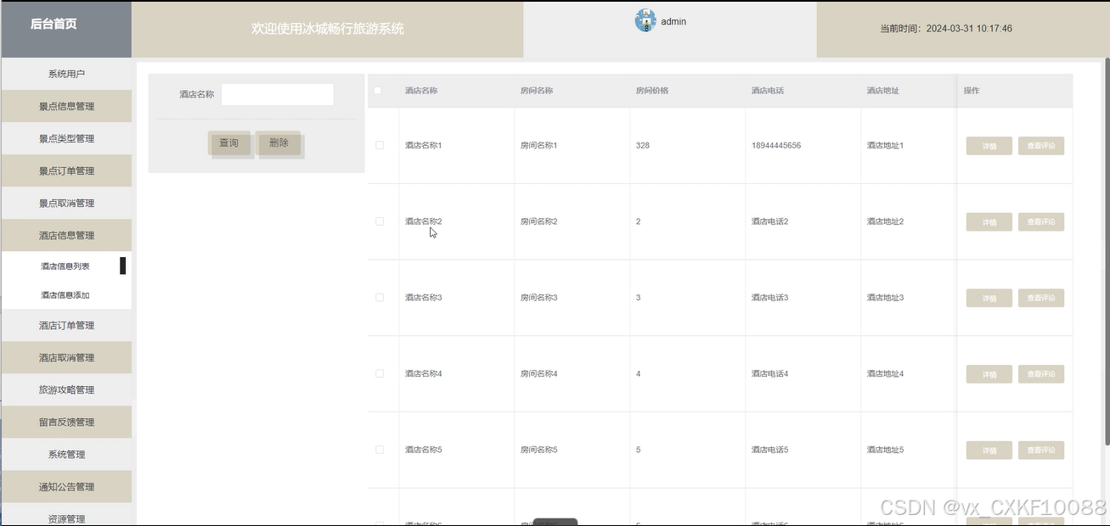Click 详情 for 酒店名称1
Screen dimensions: 1110x526
tap(989, 146)
